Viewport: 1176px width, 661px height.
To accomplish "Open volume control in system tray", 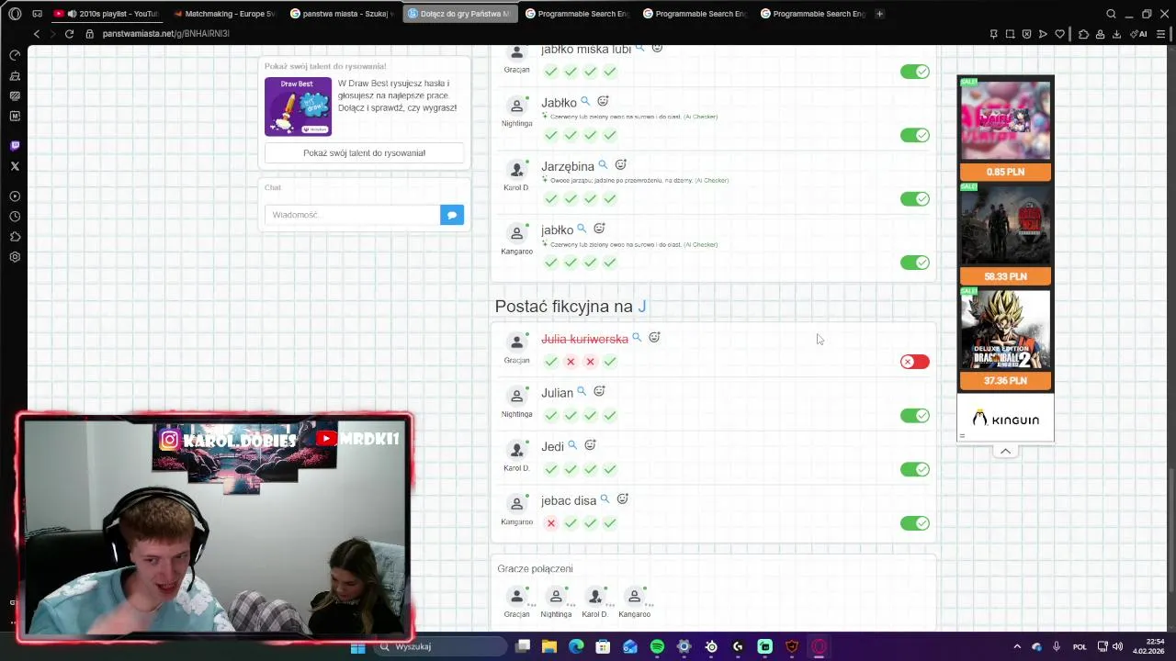I will tap(1117, 646).
